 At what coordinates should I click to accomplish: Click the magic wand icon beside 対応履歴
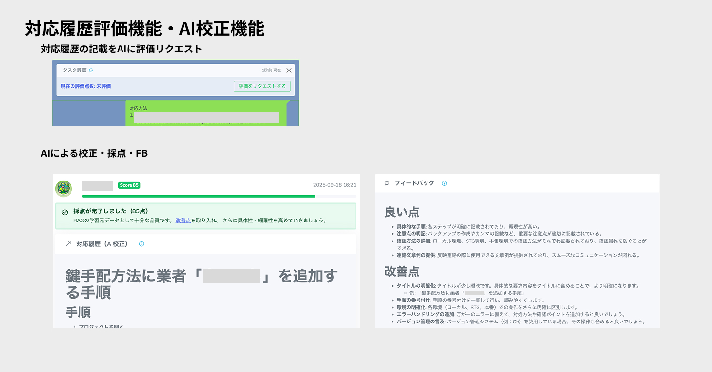pos(68,244)
